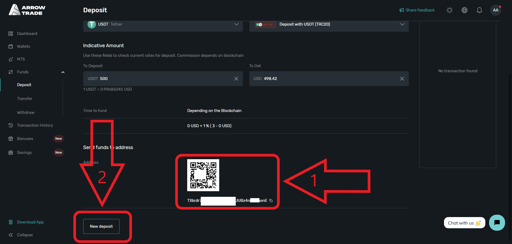Click the Download App link
512x244 pixels.
tap(30, 222)
